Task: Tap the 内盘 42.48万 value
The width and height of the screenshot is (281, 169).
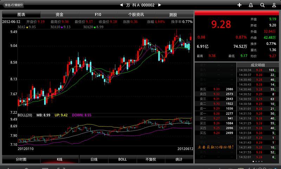Action: [269, 38]
